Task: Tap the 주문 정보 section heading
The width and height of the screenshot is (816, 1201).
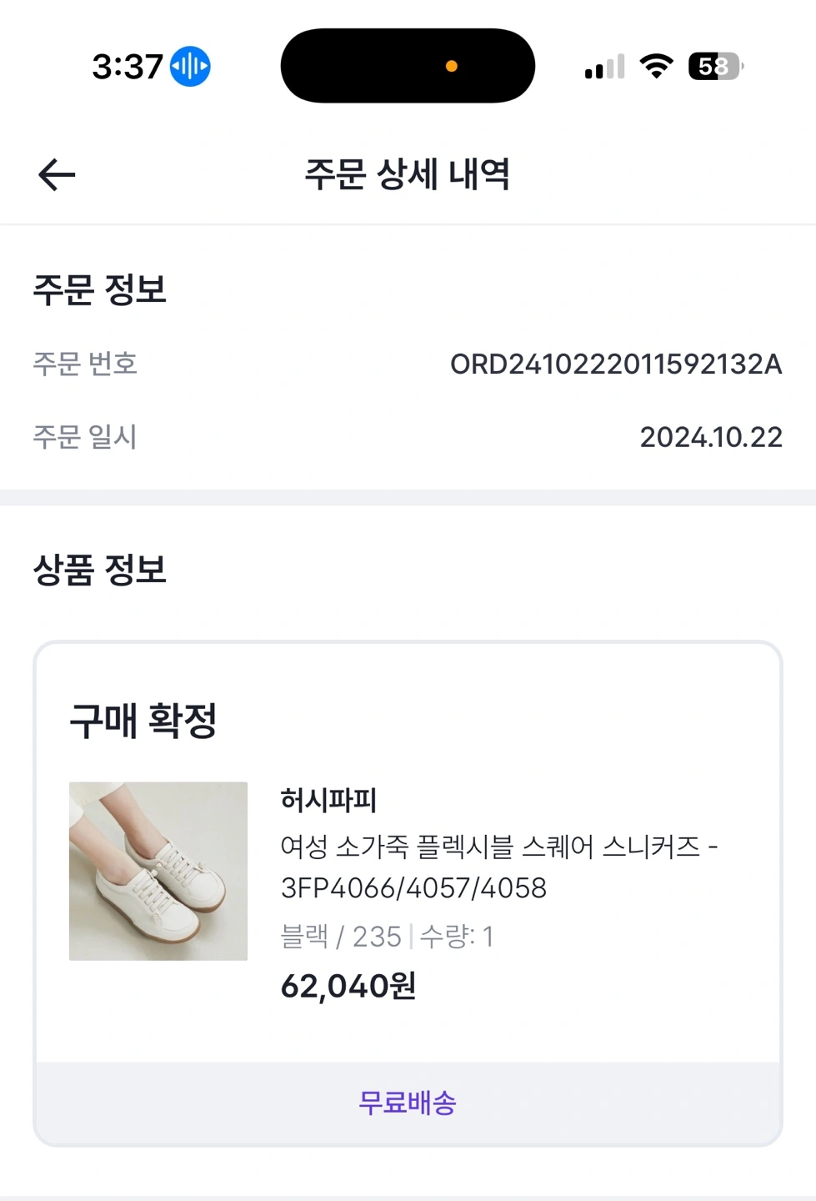Action: click(x=99, y=289)
